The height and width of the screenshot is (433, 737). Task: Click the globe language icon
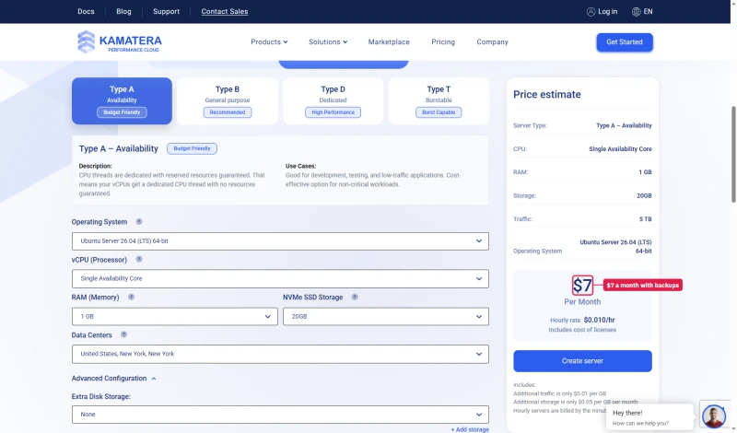point(636,12)
